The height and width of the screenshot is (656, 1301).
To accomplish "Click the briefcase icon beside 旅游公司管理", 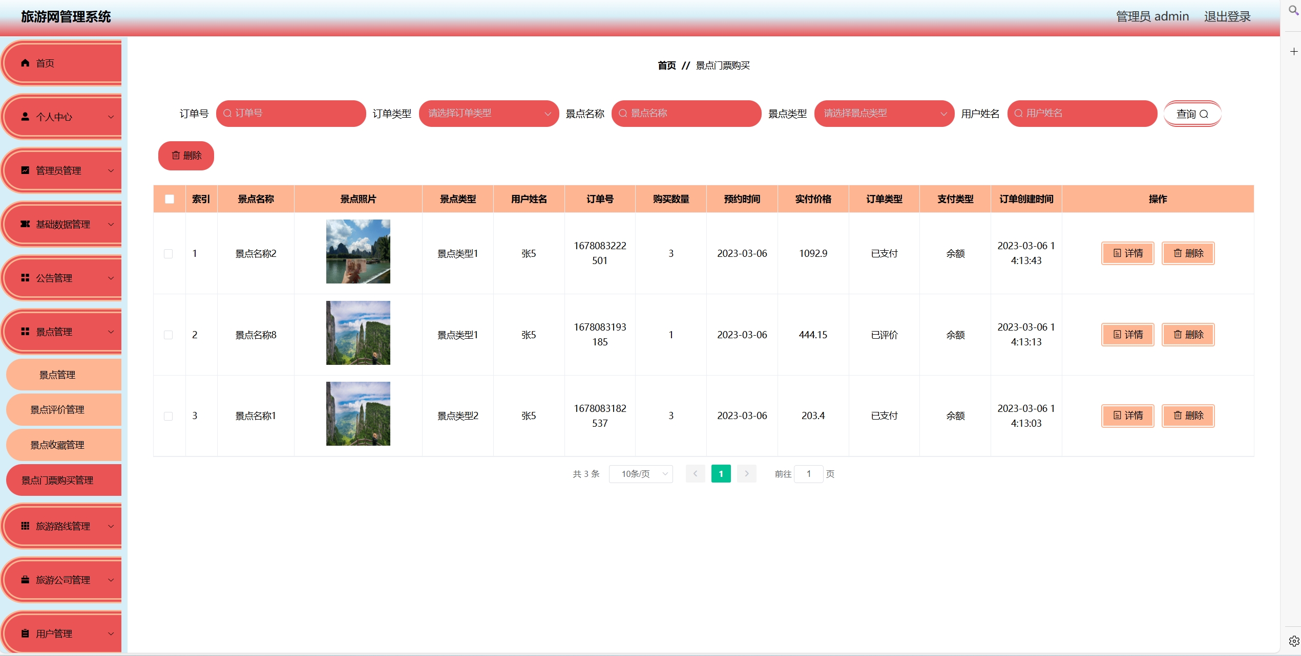I will pyautogui.click(x=25, y=580).
